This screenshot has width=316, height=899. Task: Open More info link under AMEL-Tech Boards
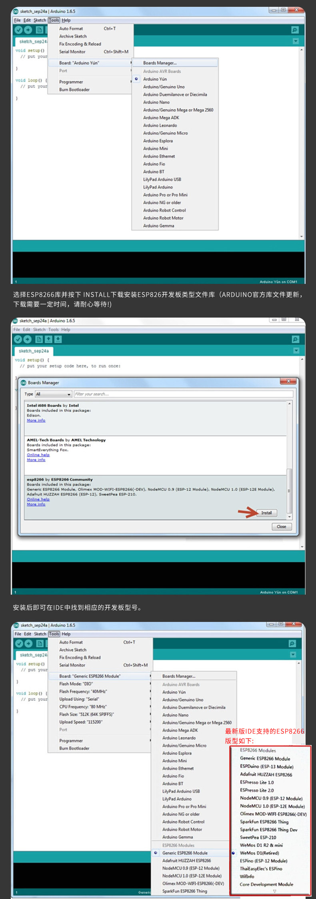36,460
